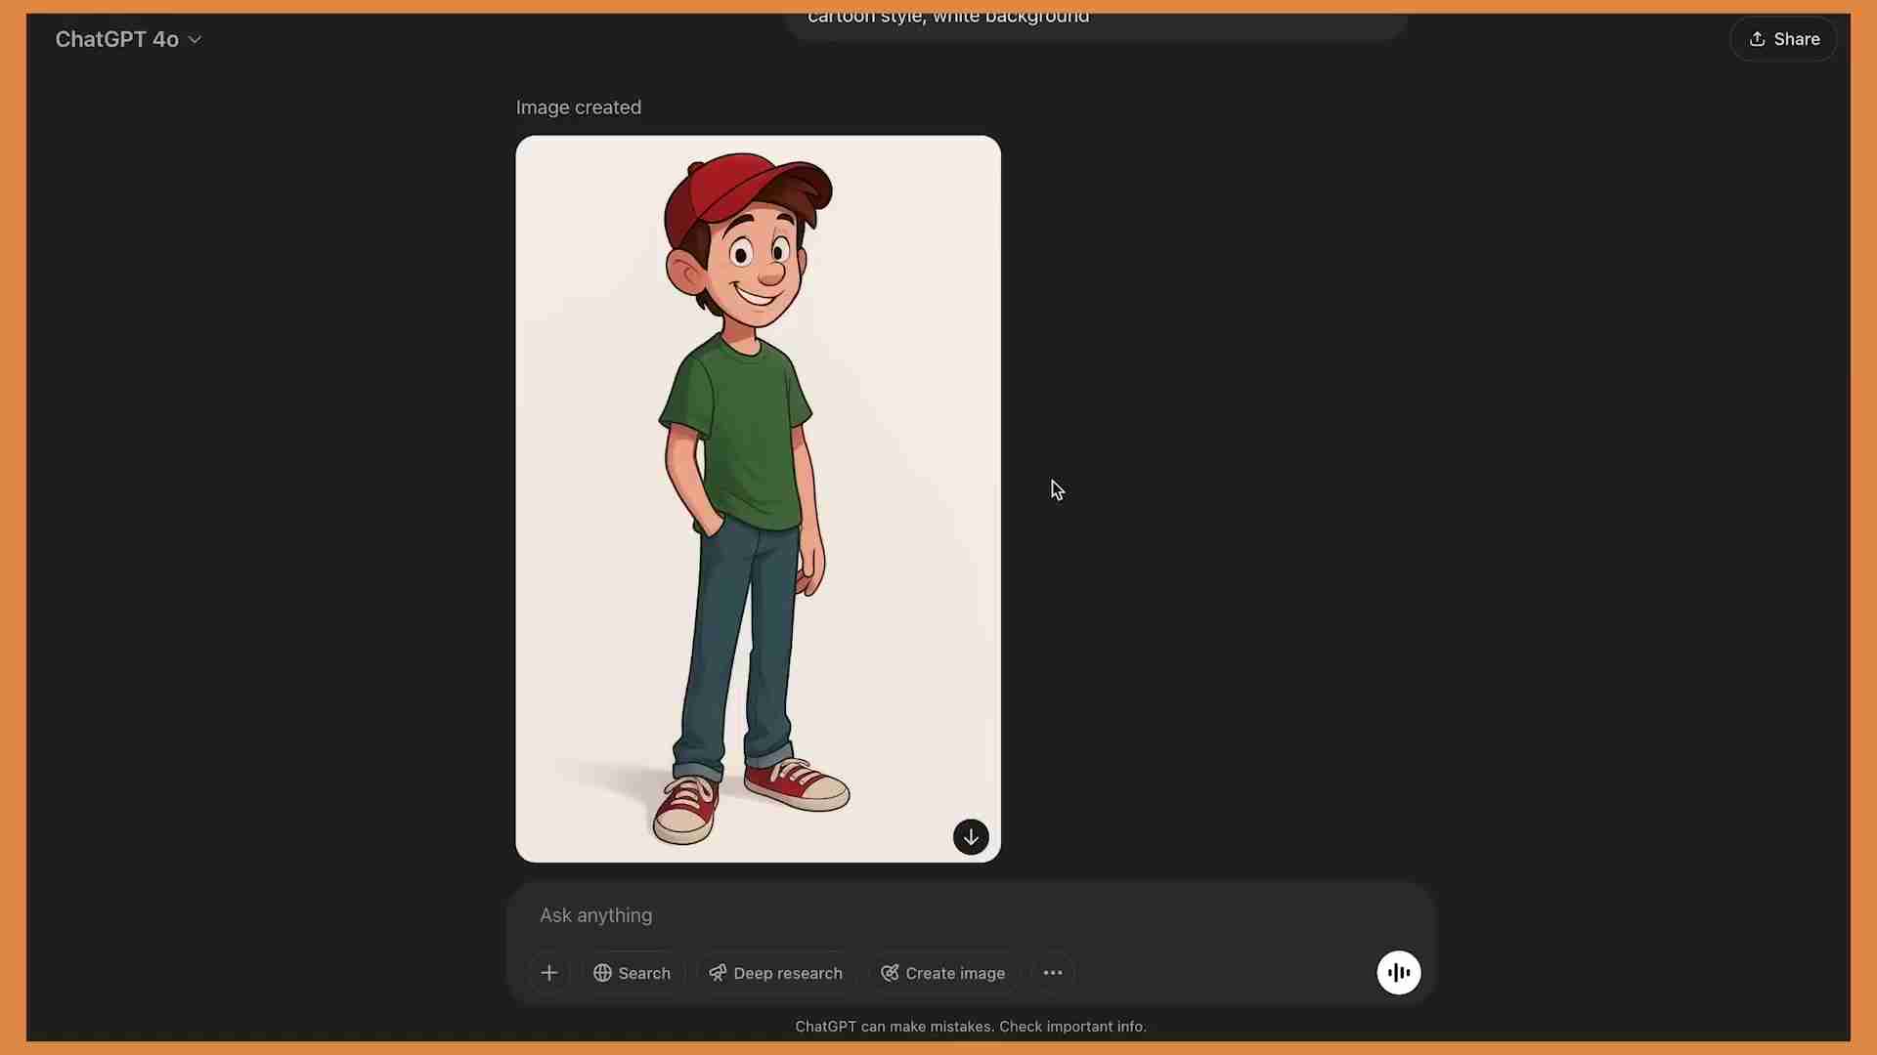Screen dimensions: 1877x1055
Task: Select the Create image icon
Action: coord(889,972)
